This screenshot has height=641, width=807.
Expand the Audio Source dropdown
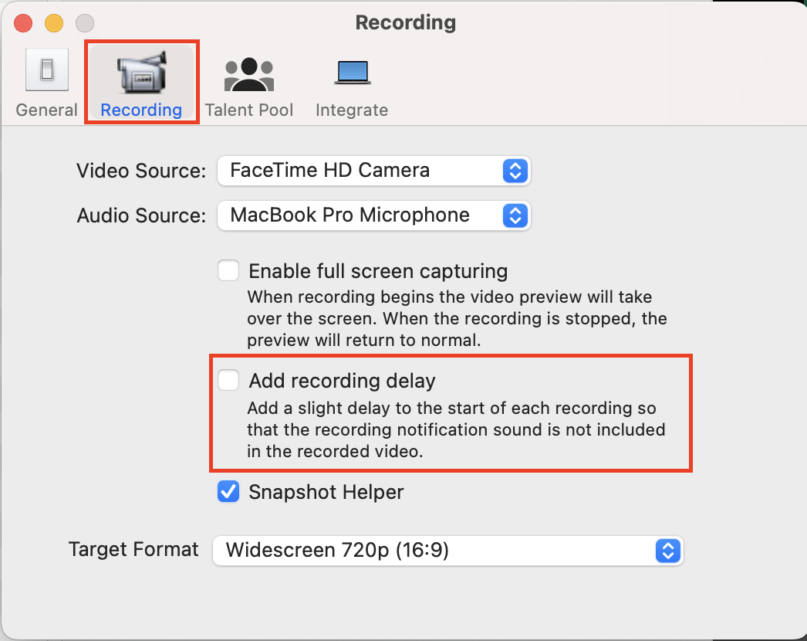click(x=373, y=215)
